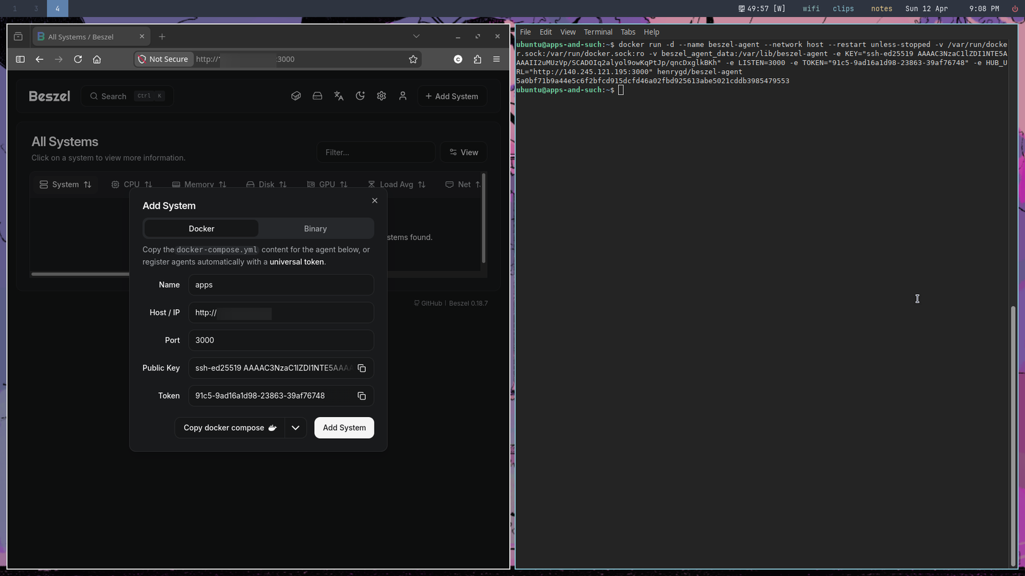The image size is (1025, 576).
Task: Sort by Load Avg column
Action: click(x=396, y=184)
